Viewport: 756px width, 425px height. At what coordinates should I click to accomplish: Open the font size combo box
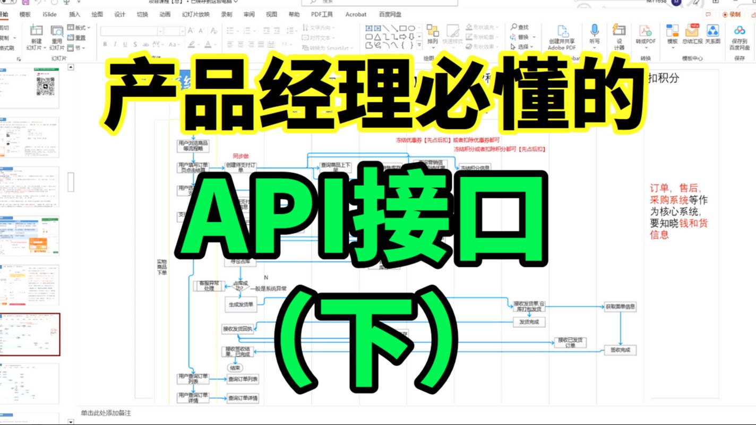point(174,31)
